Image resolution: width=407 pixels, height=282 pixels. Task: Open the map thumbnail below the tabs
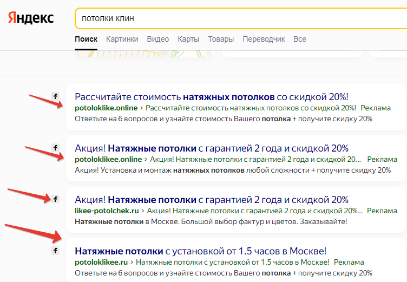(x=145, y=54)
